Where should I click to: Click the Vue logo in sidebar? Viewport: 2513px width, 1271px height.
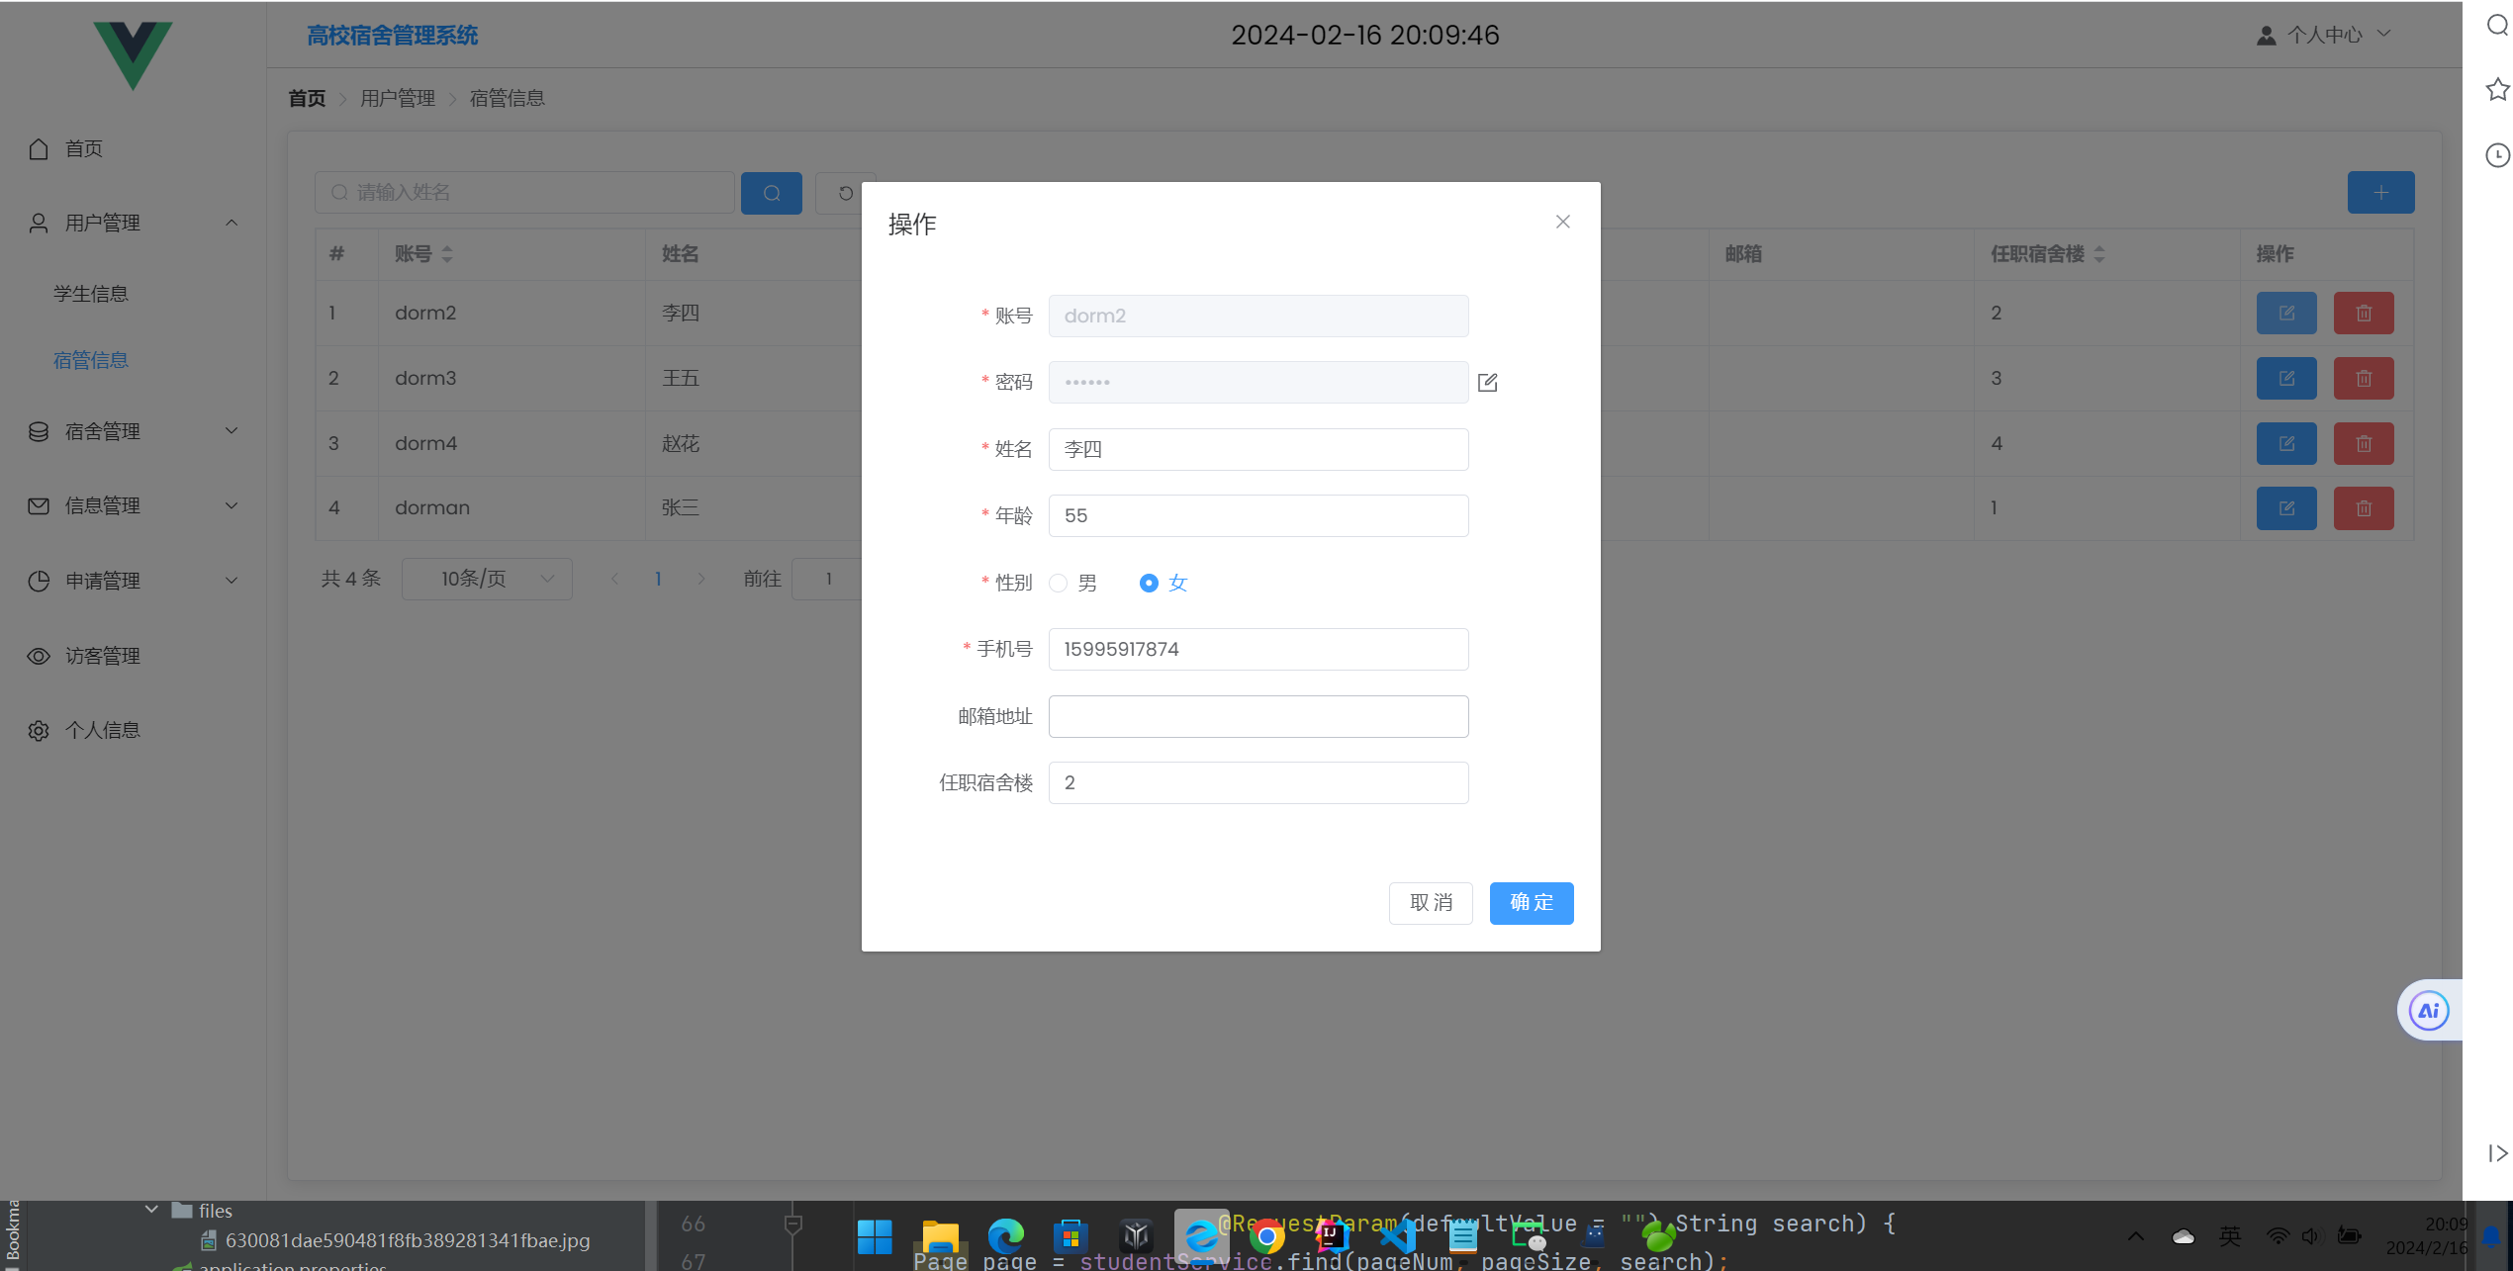pyautogui.click(x=133, y=54)
